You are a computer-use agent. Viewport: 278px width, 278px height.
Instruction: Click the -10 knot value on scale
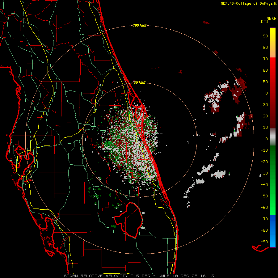tap(264, 150)
